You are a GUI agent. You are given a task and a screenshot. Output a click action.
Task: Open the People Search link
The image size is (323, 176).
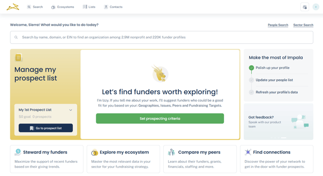click(278, 25)
